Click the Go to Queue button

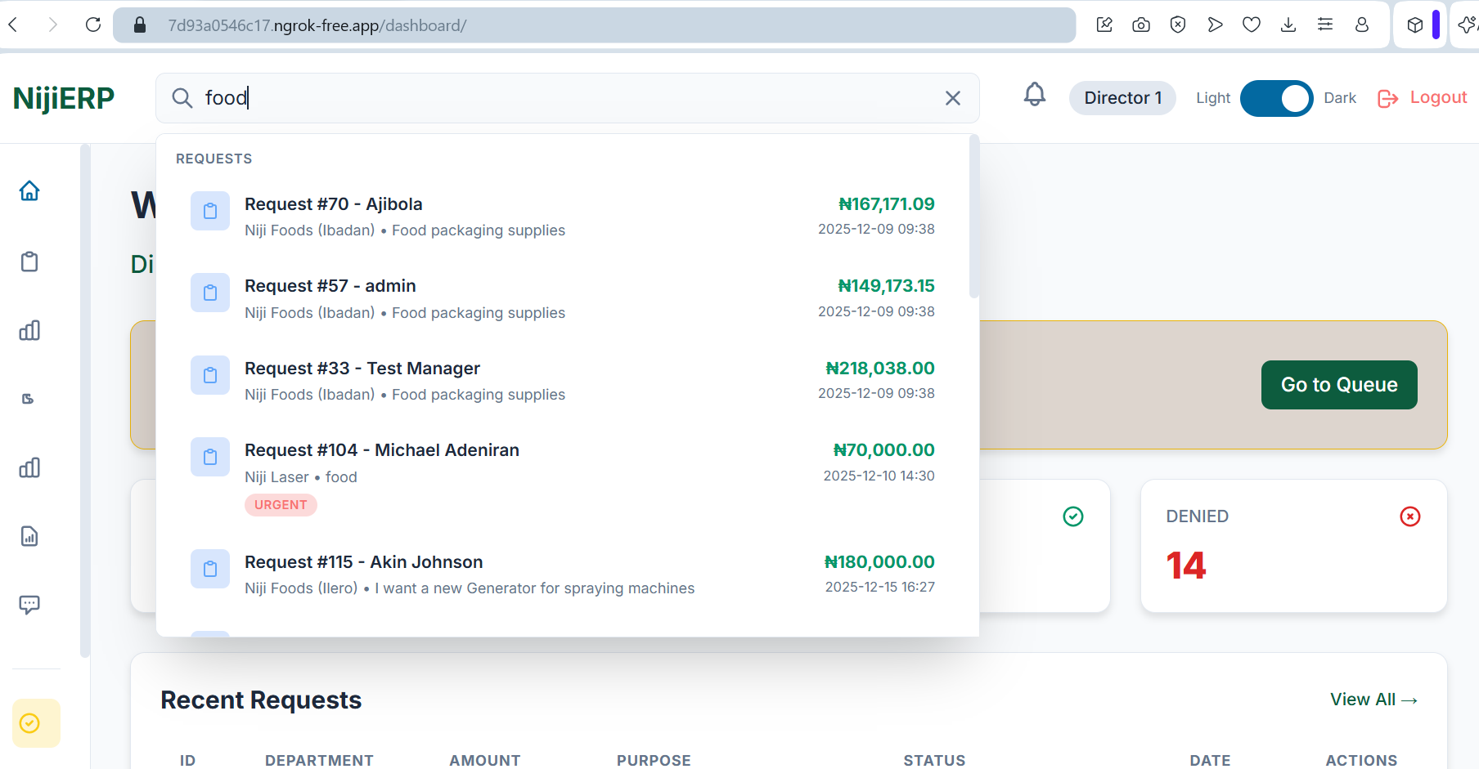pos(1339,385)
